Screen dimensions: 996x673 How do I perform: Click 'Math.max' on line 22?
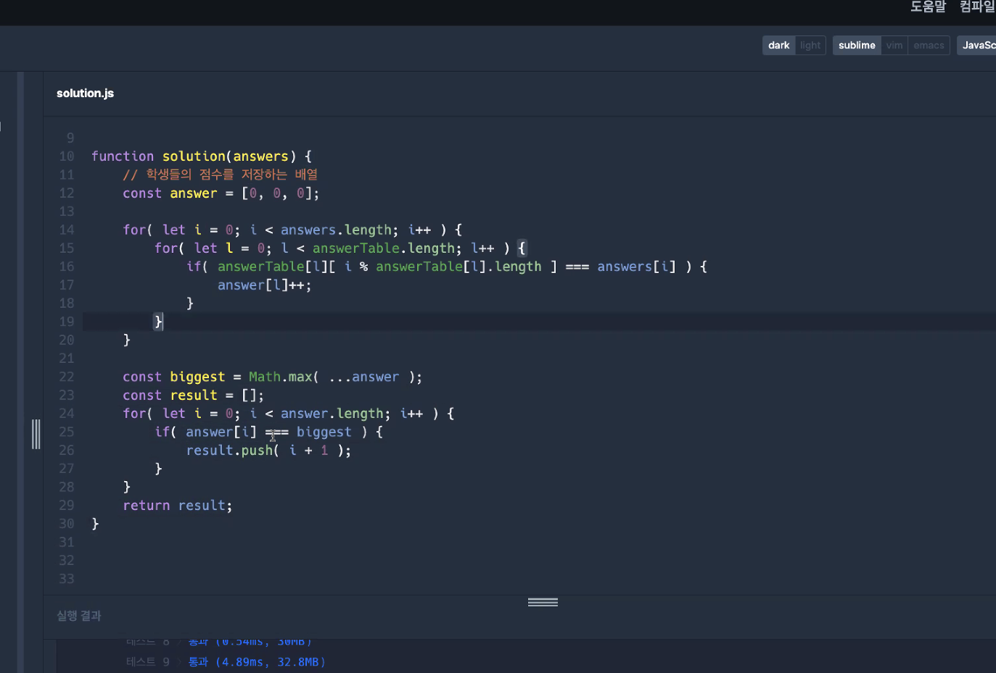(x=280, y=377)
